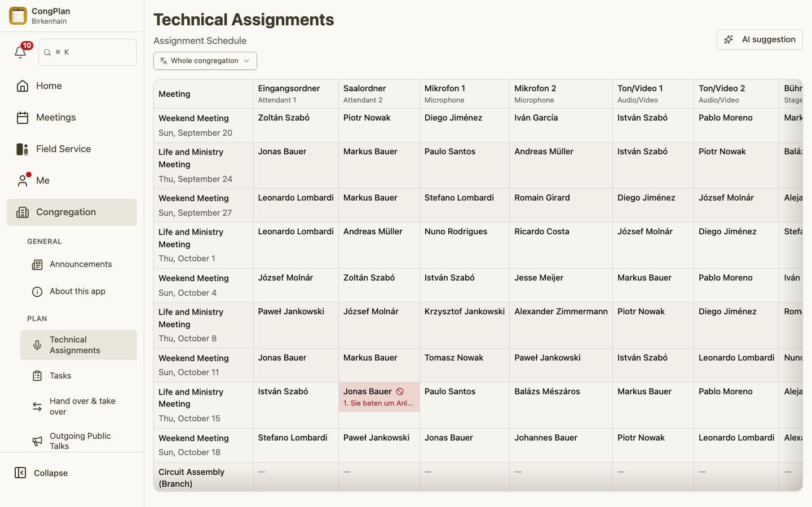Click the Meetings calendar icon
This screenshot has height=507, width=812.
23,117
